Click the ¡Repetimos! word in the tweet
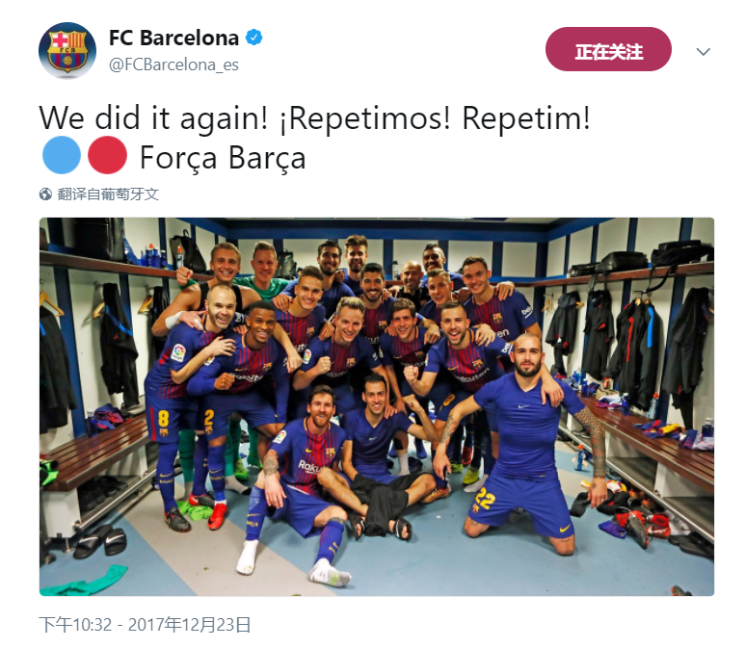Image resolution: width=745 pixels, height=648 pixels. click(364, 118)
